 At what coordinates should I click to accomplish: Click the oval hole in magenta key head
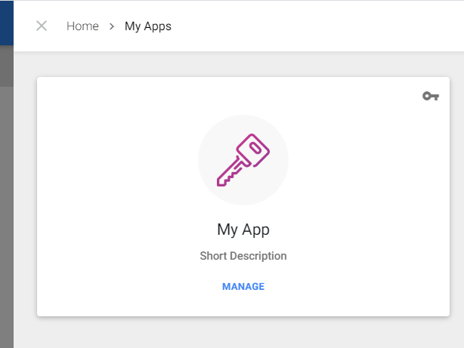pyautogui.click(x=255, y=149)
